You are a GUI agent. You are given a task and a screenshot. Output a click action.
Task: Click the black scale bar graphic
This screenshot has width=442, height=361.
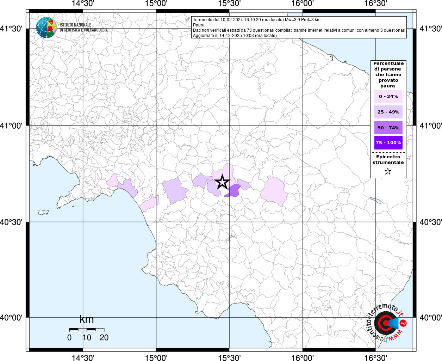point(87,329)
